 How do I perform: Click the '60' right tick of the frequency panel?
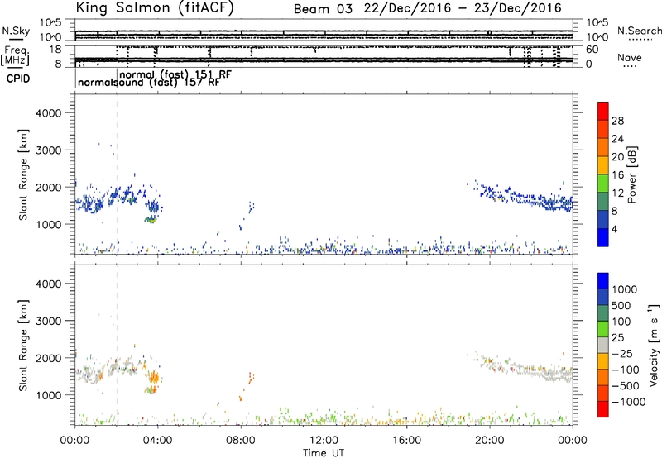pos(592,50)
